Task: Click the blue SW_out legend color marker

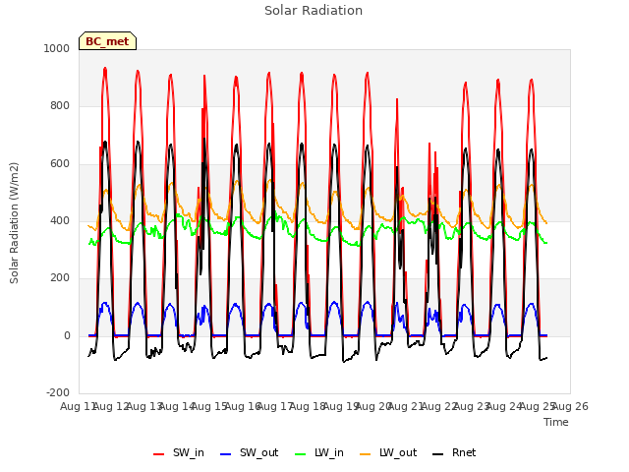Action: point(226,454)
